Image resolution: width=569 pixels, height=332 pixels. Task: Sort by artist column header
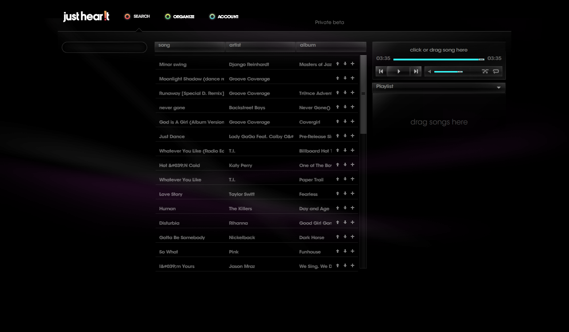pyautogui.click(x=260, y=46)
